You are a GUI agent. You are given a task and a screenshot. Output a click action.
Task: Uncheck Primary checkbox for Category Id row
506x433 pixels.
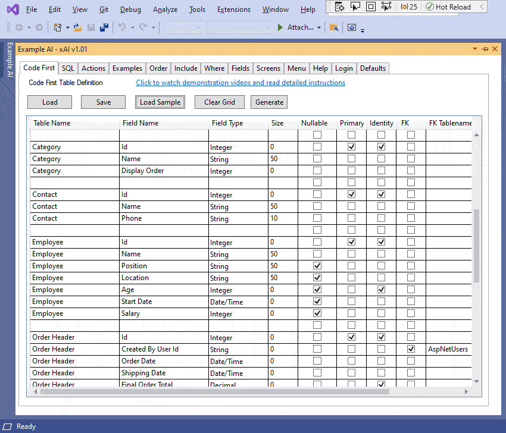(x=351, y=146)
